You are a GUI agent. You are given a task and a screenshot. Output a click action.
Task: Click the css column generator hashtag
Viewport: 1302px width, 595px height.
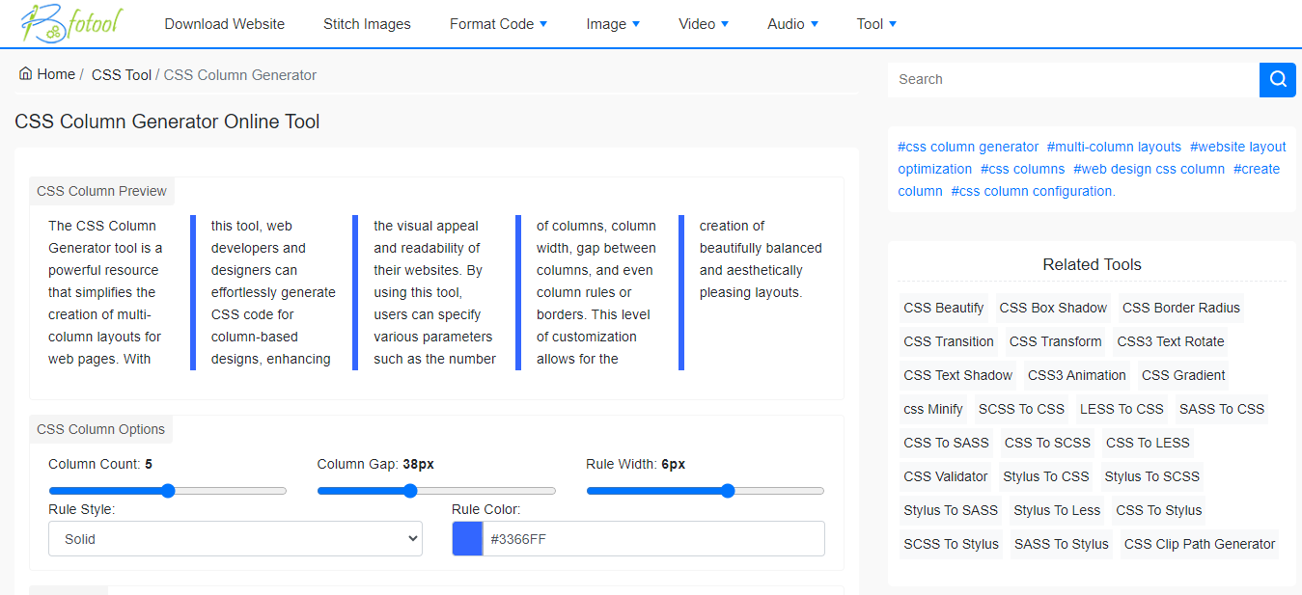point(968,146)
